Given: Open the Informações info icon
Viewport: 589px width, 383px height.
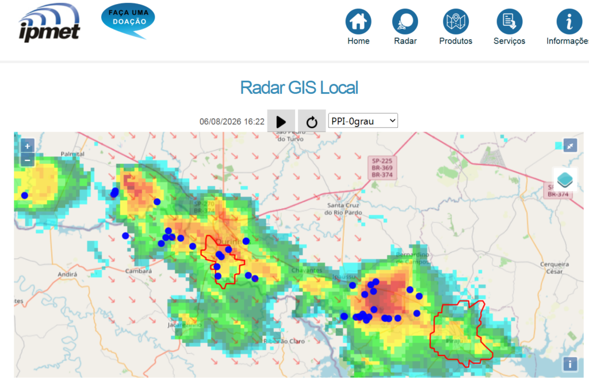Looking at the screenshot, I should pos(569,21).
